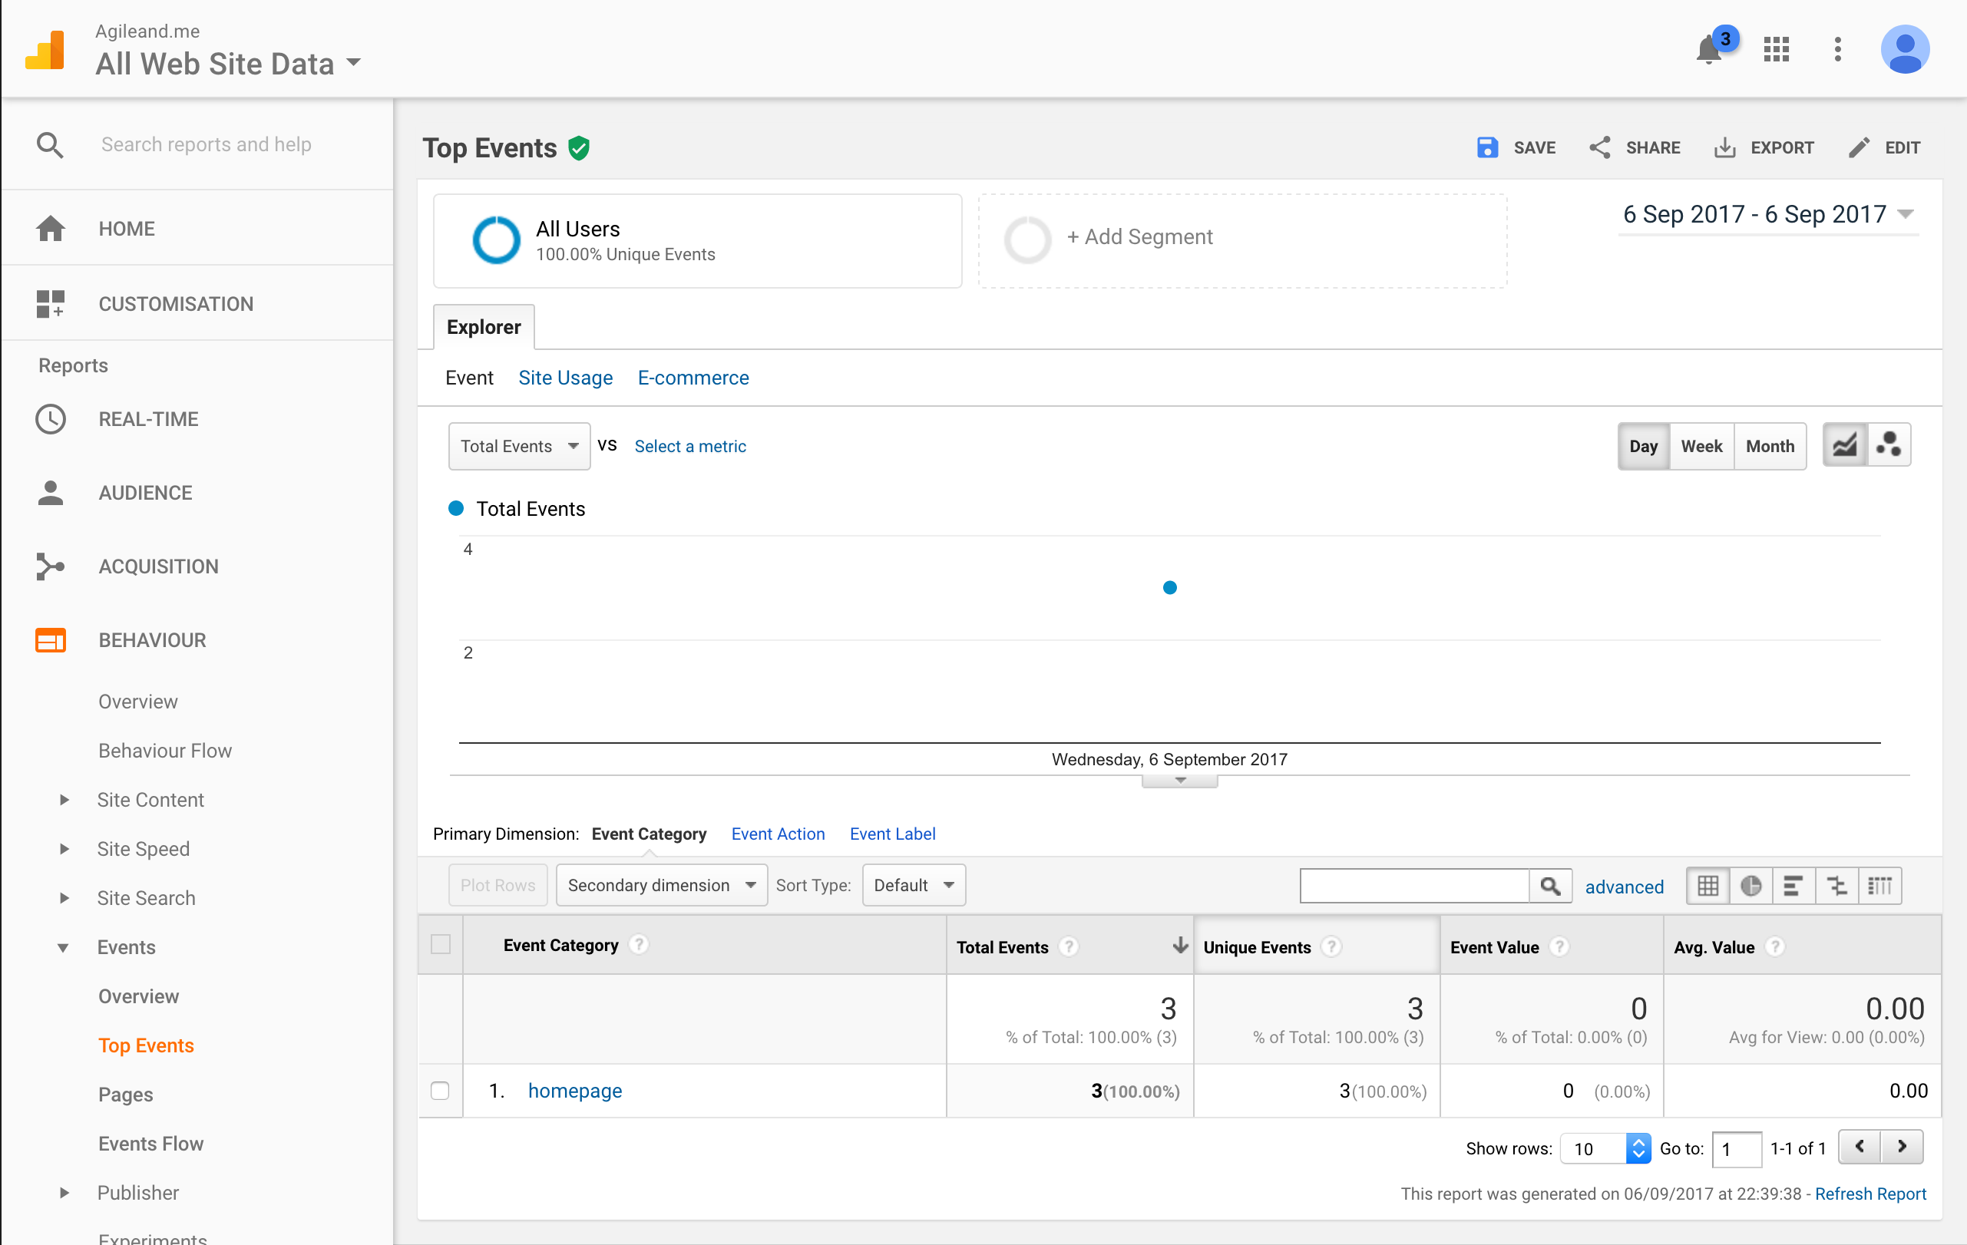Open the advanced filter link

(x=1624, y=887)
